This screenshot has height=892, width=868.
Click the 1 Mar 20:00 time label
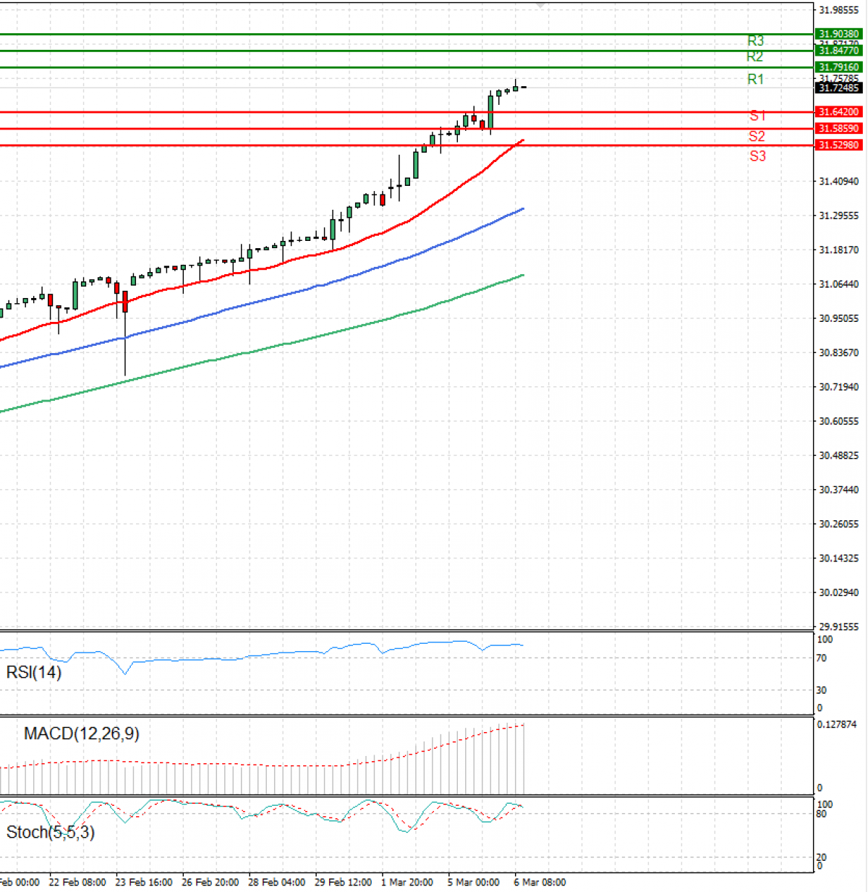(x=407, y=882)
